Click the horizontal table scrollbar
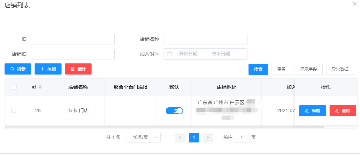The image size is (360, 155). tap(164, 127)
